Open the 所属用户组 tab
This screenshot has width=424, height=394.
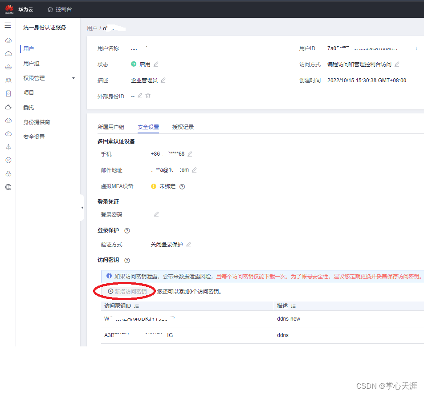(110, 127)
